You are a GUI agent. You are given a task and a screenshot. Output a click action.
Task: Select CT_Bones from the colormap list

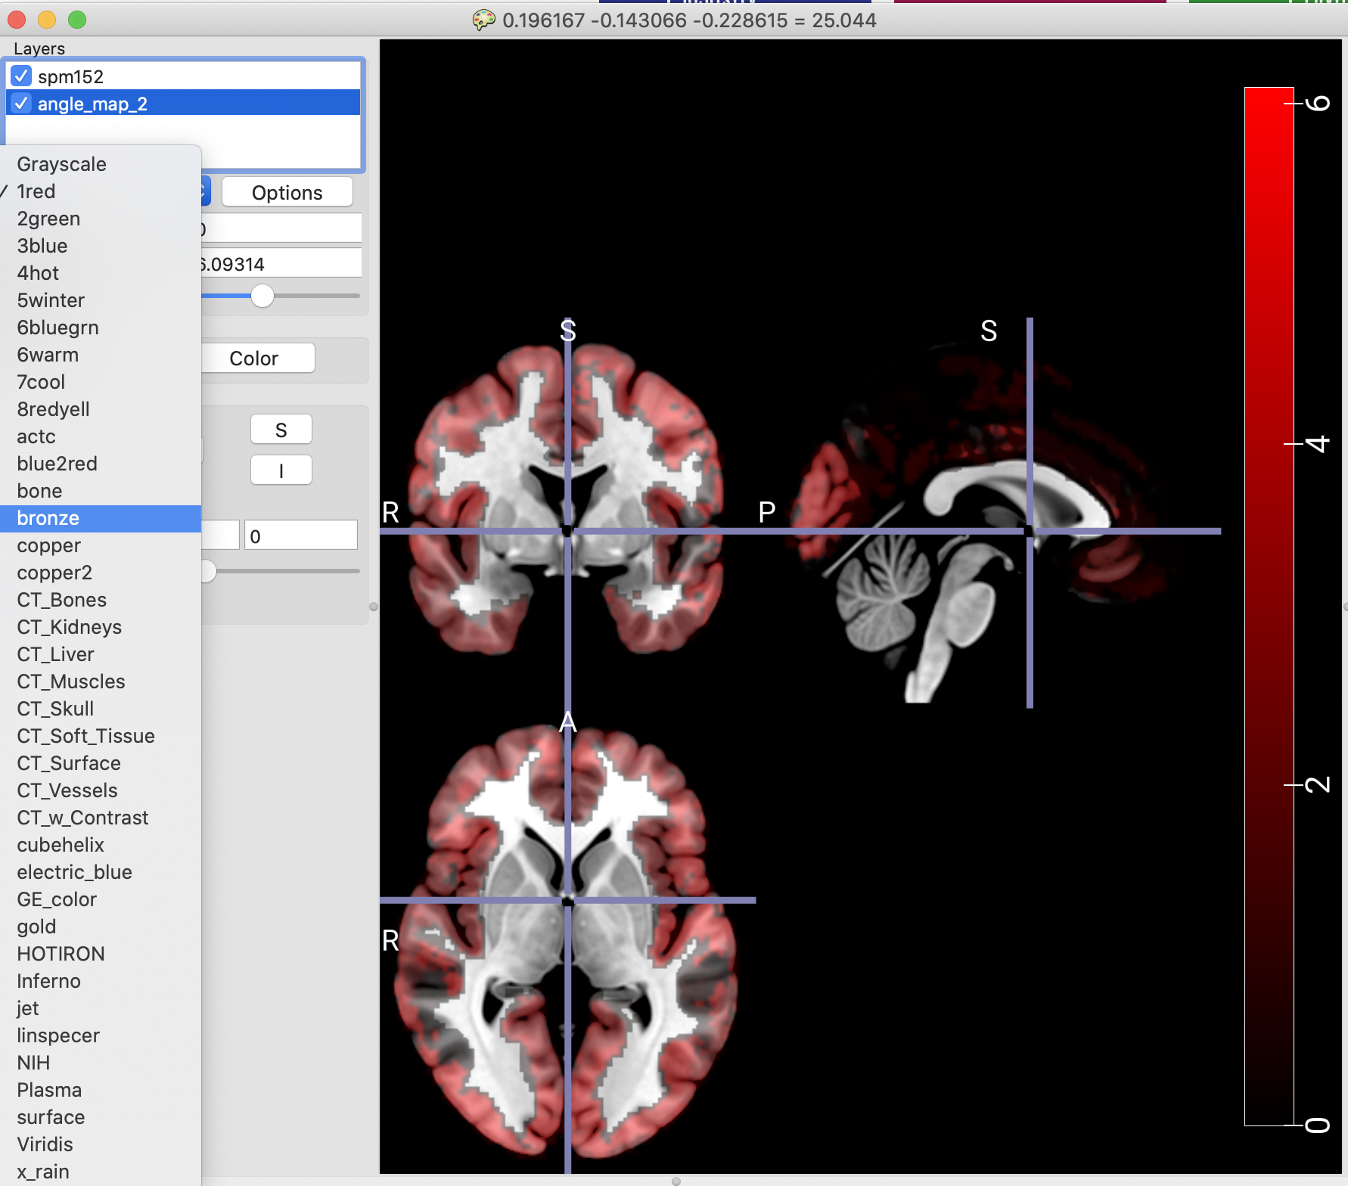(x=61, y=600)
